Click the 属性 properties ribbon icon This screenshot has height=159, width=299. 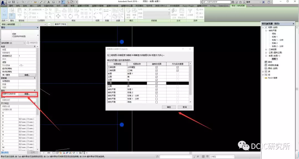point(12,16)
